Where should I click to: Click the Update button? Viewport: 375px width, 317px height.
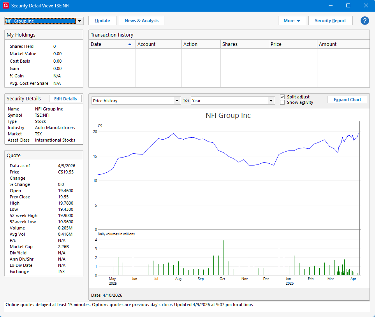click(x=102, y=21)
